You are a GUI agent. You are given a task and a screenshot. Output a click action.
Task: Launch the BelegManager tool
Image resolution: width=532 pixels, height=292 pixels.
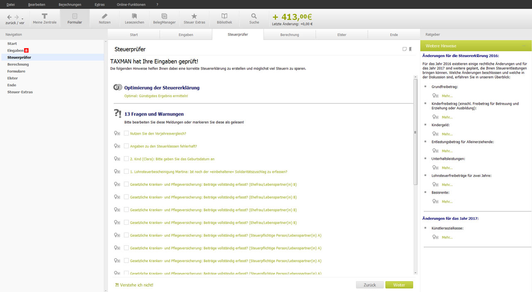pos(164,18)
